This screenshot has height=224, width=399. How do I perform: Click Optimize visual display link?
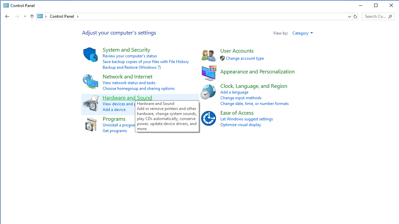[241, 125]
